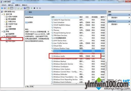Select the UPnP Device Host service

point(78,41)
